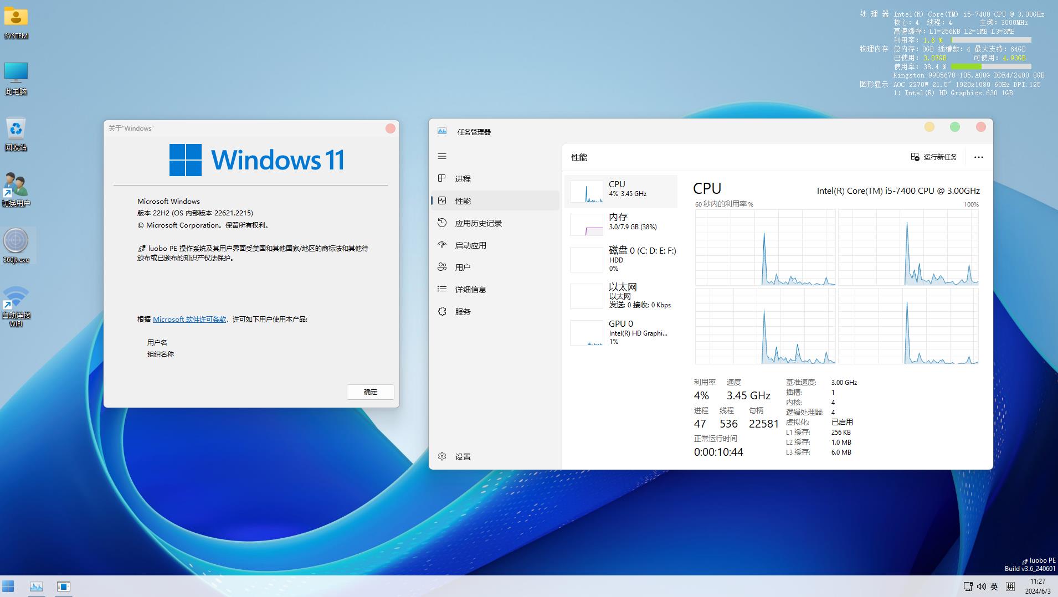
Task: Open the Microsoft Software License Terms link
Action: 189,320
